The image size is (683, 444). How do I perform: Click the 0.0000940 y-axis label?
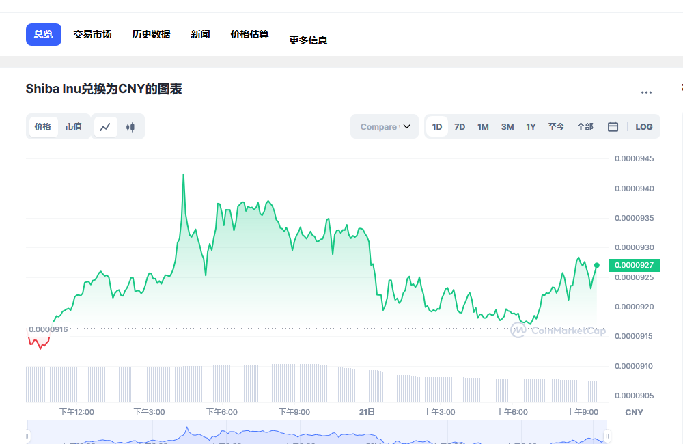(x=635, y=189)
